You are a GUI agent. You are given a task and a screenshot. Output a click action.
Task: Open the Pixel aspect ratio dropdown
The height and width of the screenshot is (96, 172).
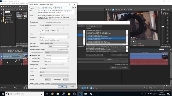[x=67, y=46]
